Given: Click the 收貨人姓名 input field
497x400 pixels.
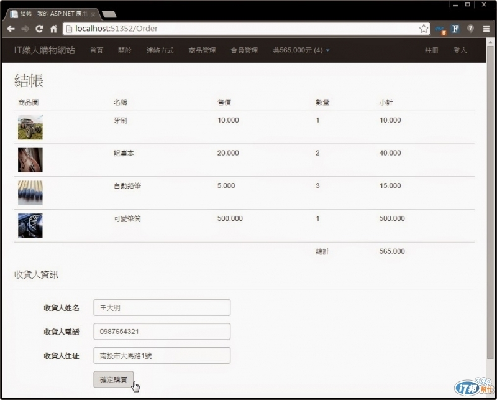Looking at the screenshot, I should click(162, 307).
